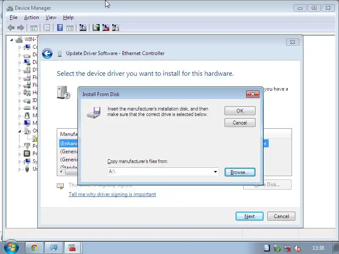
Task: Click Next in Update Driver Software wizard
Action: click(250, 216)
